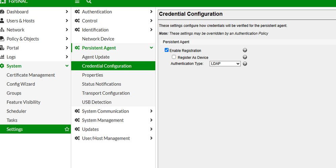Open the Authentication Type LDAP dropdown

[225, 64]
